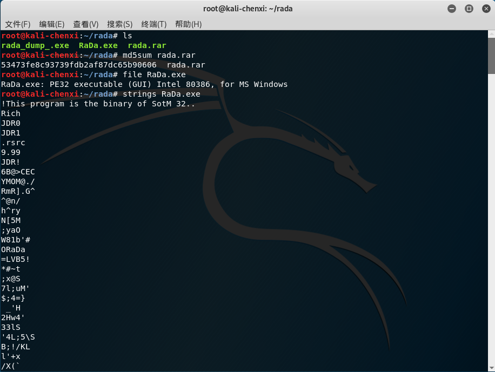Click the '/X(`' string line
Viewport: 495px width, 372px height.
(x=11, y=366)
